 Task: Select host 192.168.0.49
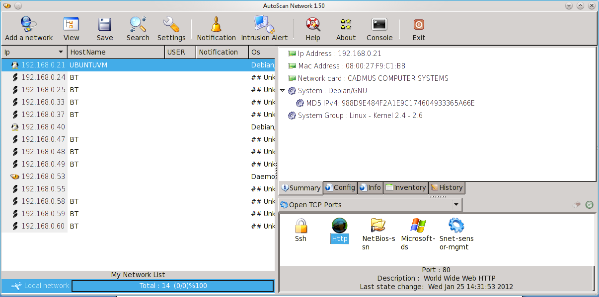tap(138, 164)
